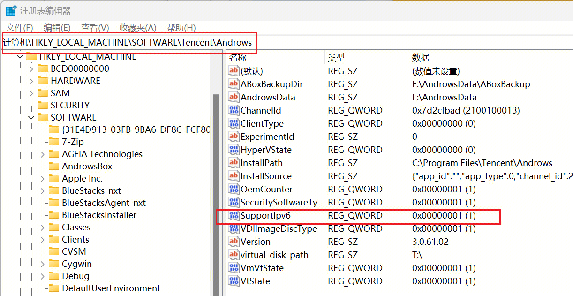Screen dimensions: 573x296
Task: Click the Registry Editor app icon in title bar
Action: click(x=11, y=11)
